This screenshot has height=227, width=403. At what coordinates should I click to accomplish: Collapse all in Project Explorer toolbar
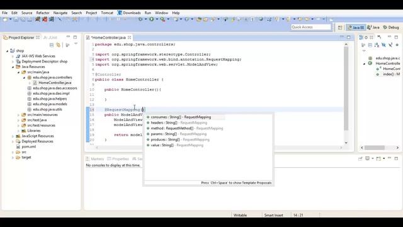(52, 45)
